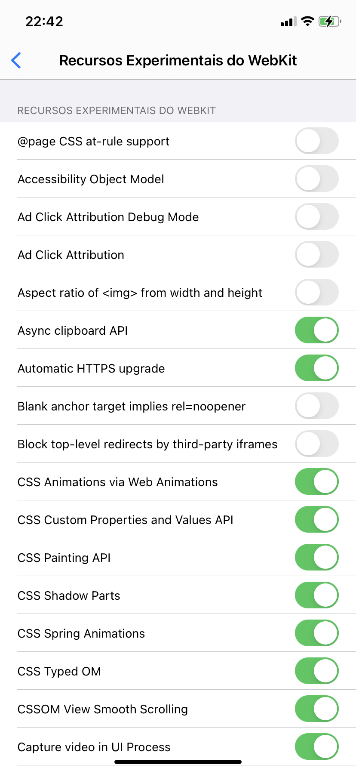Disable the CSS Shadow Parts switch
Screen dimensions: 356x771
[316, 595]
